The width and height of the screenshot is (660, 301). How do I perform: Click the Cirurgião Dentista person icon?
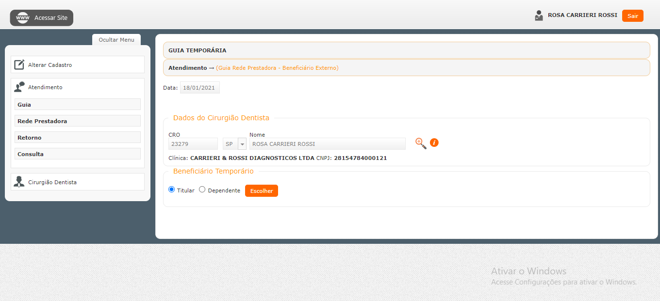pyautogui.click(x=19, y=182)
